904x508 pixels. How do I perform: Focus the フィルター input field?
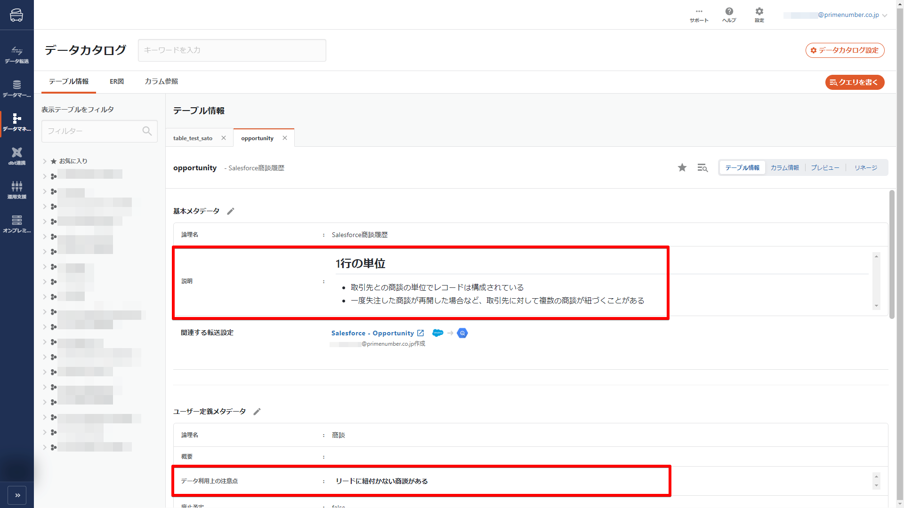tap(99, 131)
